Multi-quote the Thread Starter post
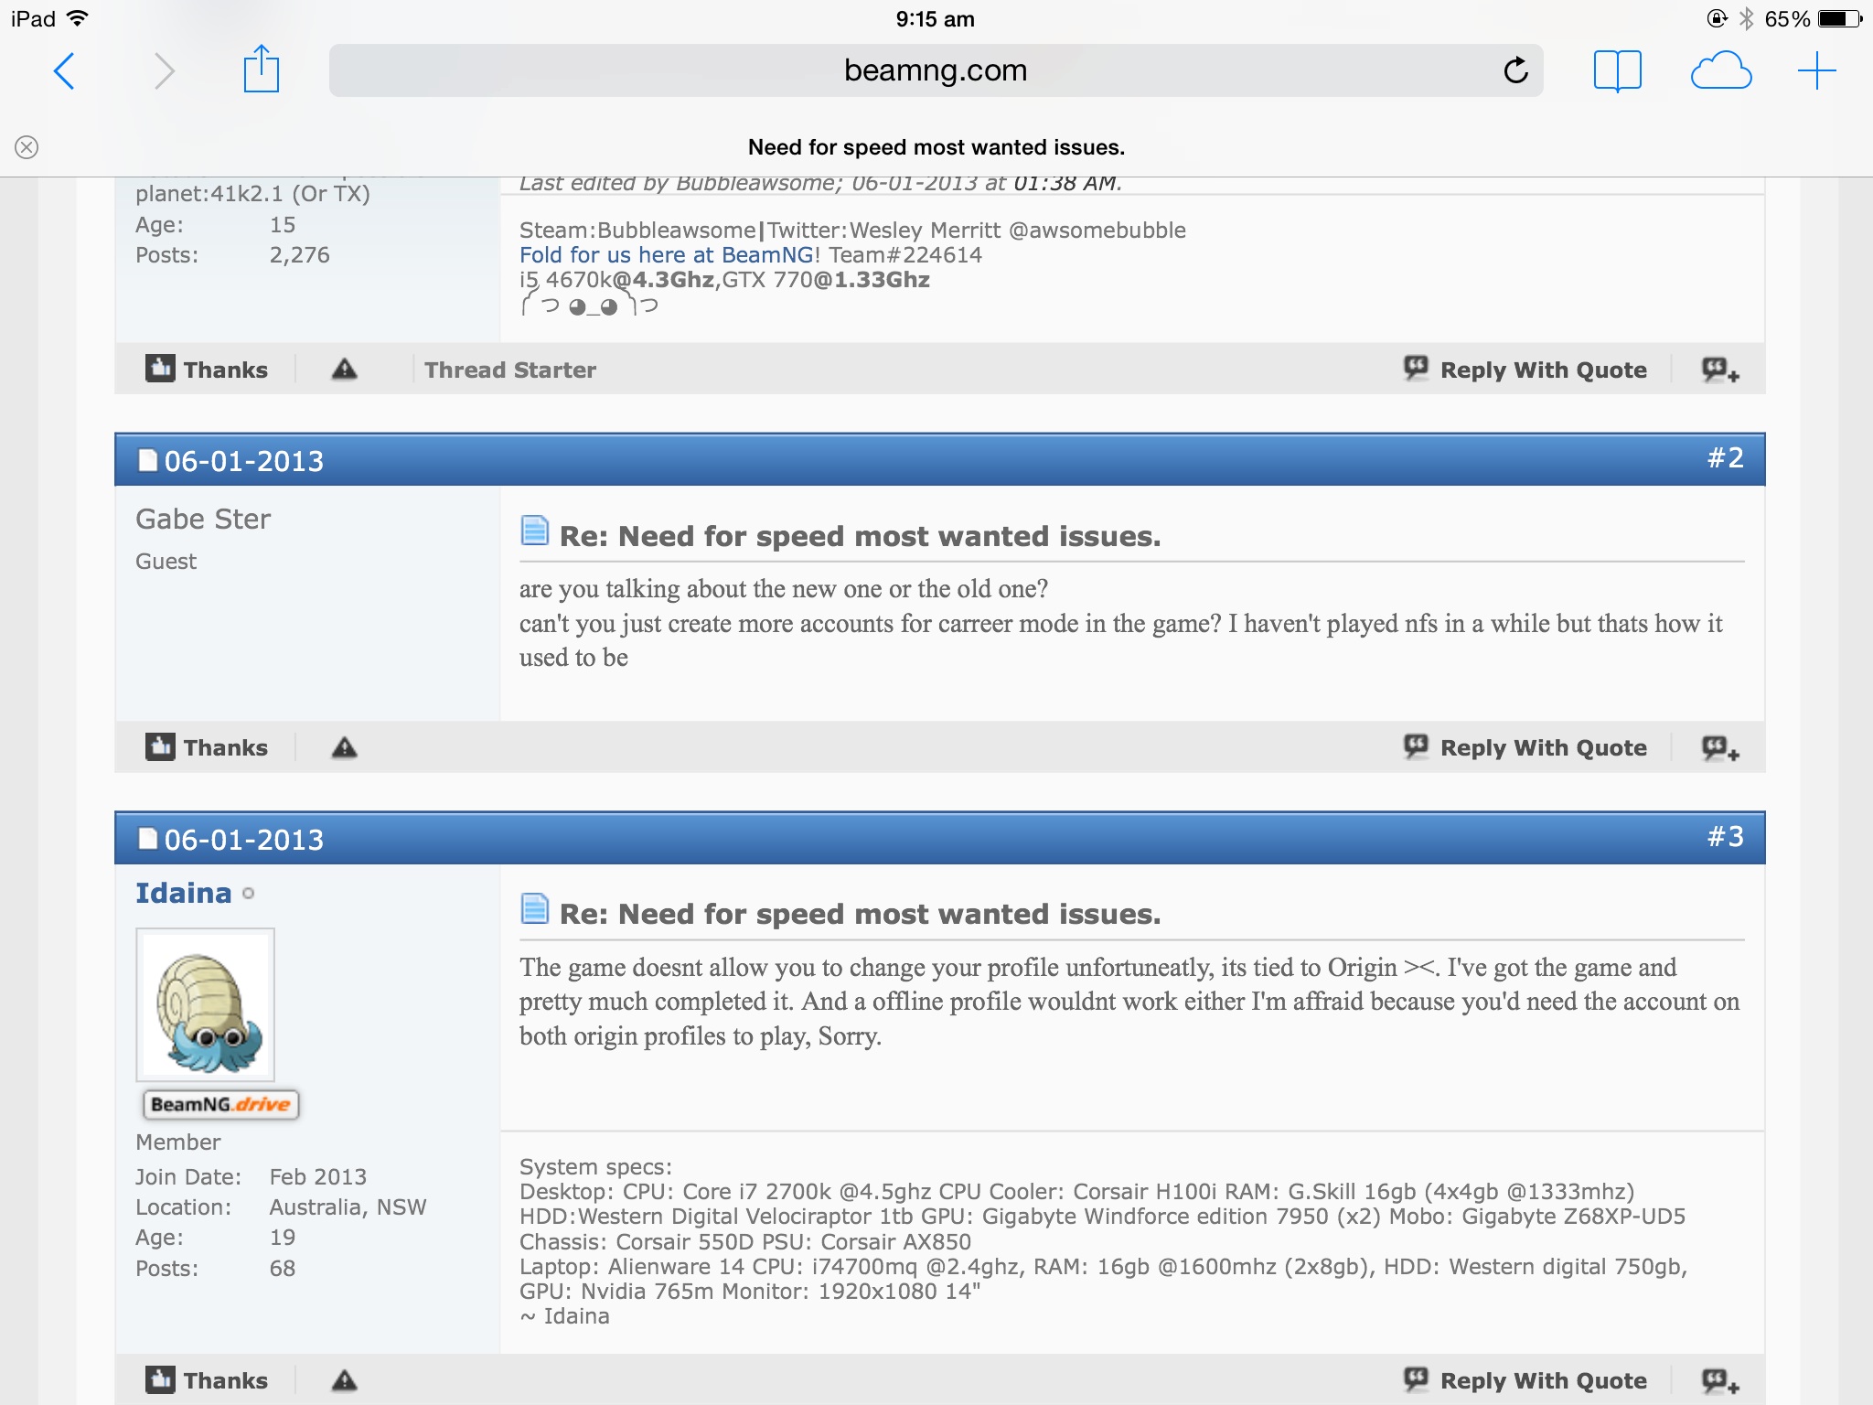Image resolution: width=1873 pixels, height=1405 pixels. click(1720, 370)
